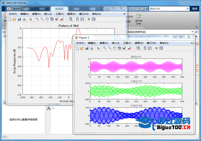Dock Figure 2 using menu bar arrow

click(192, 43)
